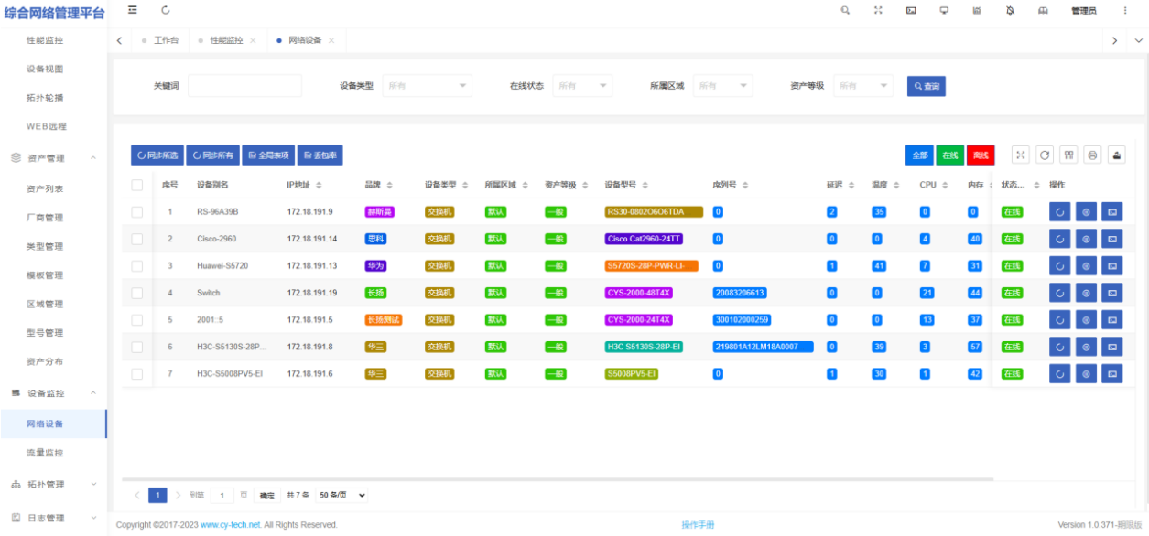Tick the select-all checkbox in table header
This screenshot has width=1149, height=536.
pyautogui.click(x=137, y=186)
